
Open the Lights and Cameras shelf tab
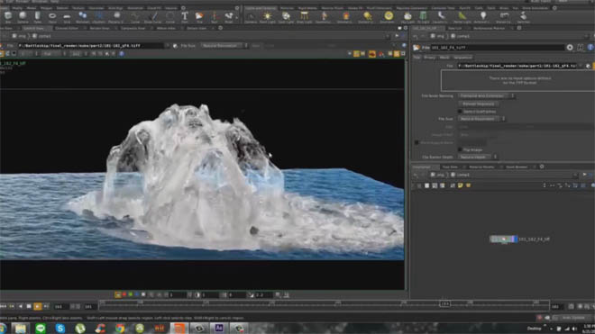261,8
